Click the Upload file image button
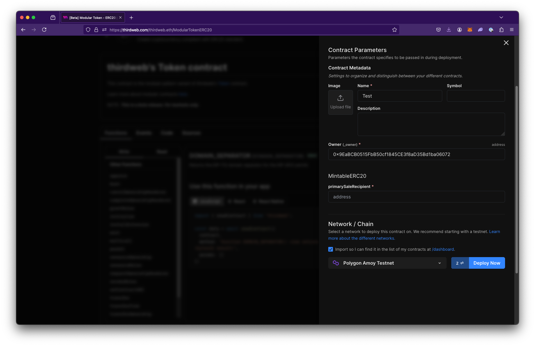 [340, 102]
